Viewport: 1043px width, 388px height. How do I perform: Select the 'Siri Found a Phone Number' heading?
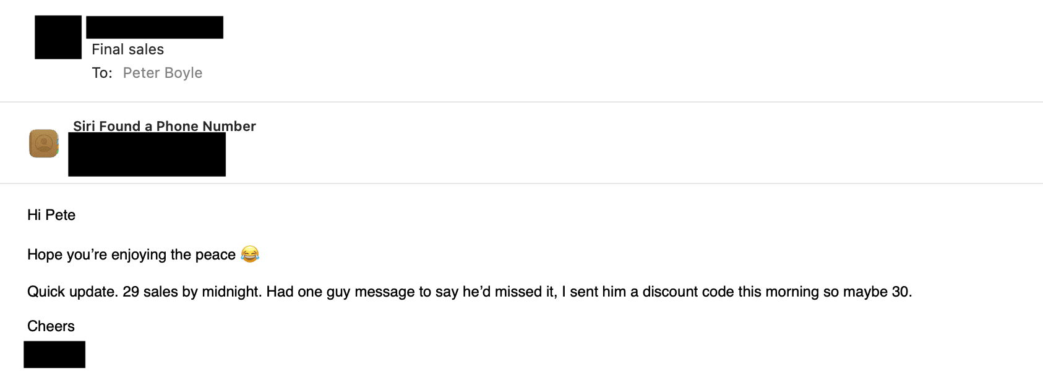tap(165, 126)
